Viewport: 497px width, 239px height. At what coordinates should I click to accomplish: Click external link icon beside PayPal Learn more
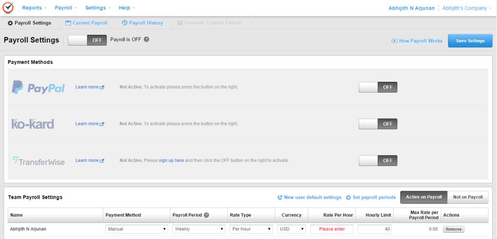102,87
